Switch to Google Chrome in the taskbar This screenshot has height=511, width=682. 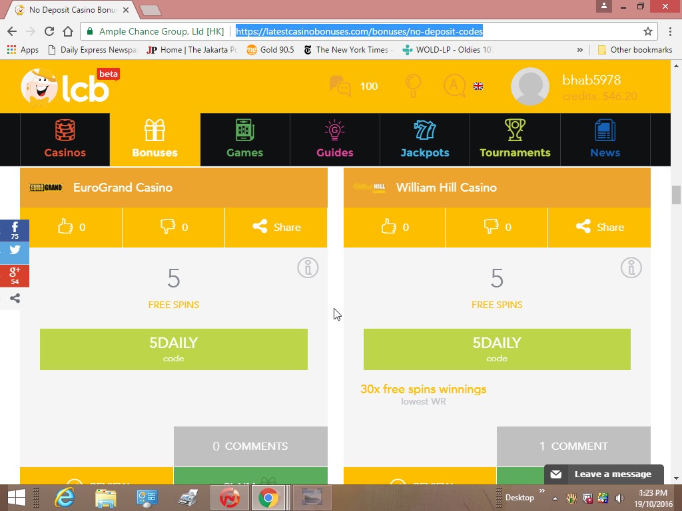pyautogui.click(x=268, y=498)
